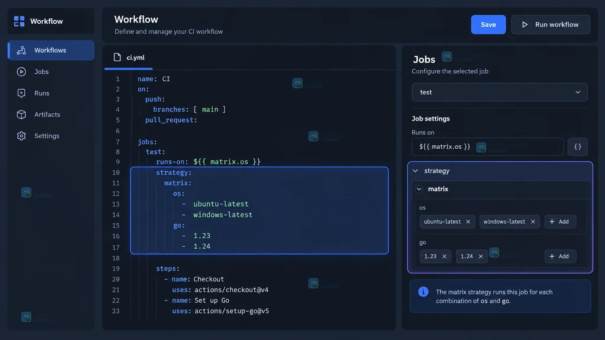Click the 'name: Set up Go' line
This screenshot has width=605, height=340.
[x=196, y=300]
